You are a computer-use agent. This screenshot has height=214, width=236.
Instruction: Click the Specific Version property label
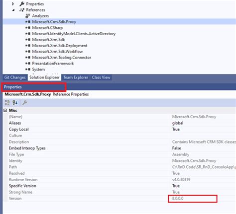22,186
